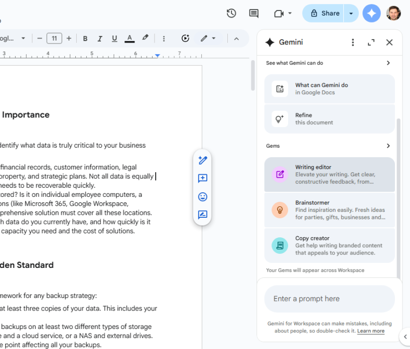Expand the 'See what Gemini can do' row

[x=329, y=63]
